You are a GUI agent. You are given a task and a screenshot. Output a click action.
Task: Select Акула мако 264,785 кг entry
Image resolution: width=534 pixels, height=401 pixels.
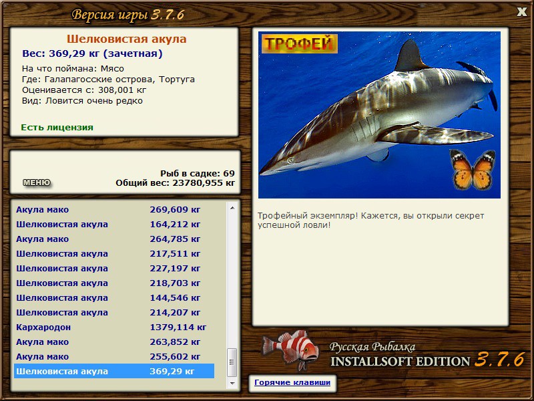[114, 239]
